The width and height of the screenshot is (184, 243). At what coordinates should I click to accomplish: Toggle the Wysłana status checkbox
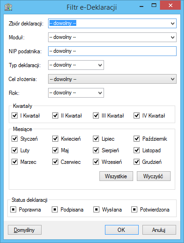coord(96,210)
